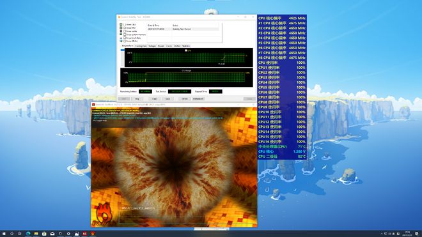The image size is (422, 237).
Task: Toggle CPU sensor checkbox in temperature graph
Action: pyautogui.click(x=186, y=50)
